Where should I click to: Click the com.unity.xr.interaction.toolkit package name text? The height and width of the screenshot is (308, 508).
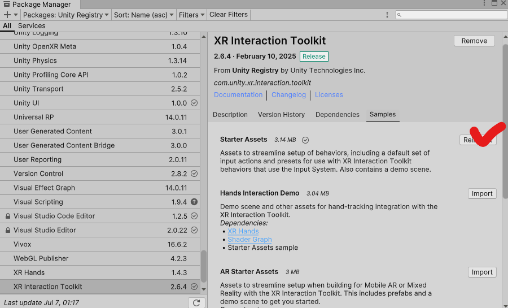tap(262, 83)
